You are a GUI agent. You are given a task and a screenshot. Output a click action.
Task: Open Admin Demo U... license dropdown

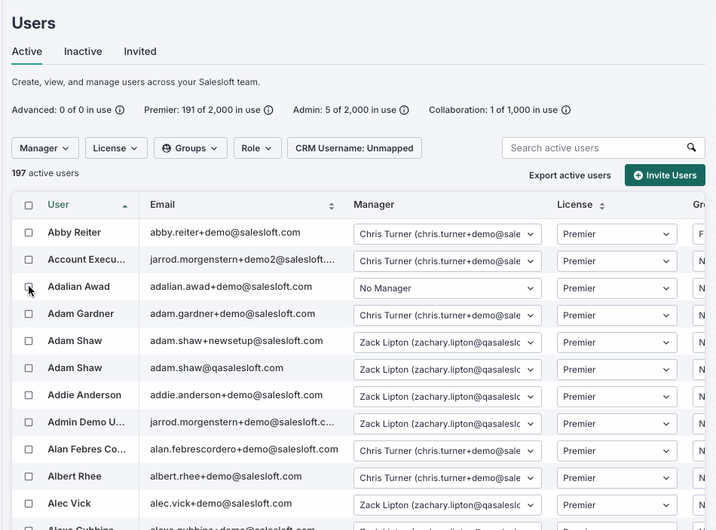coord(617,424)
